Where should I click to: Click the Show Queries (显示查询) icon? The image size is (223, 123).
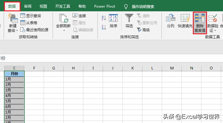pyautogui.click(x=23, y=16)
